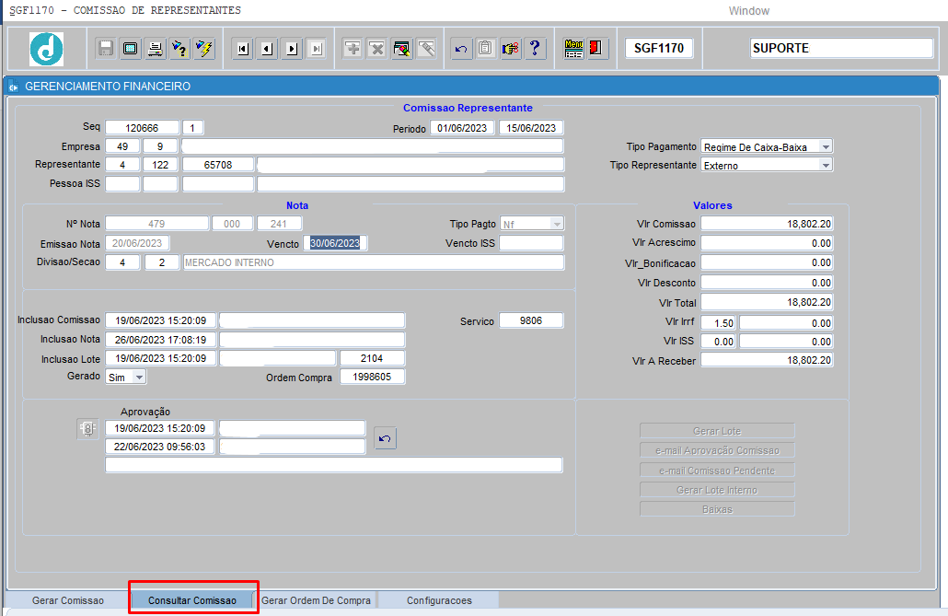
Task: Click the insert record plus icon
Action: [x=353, y=49]
